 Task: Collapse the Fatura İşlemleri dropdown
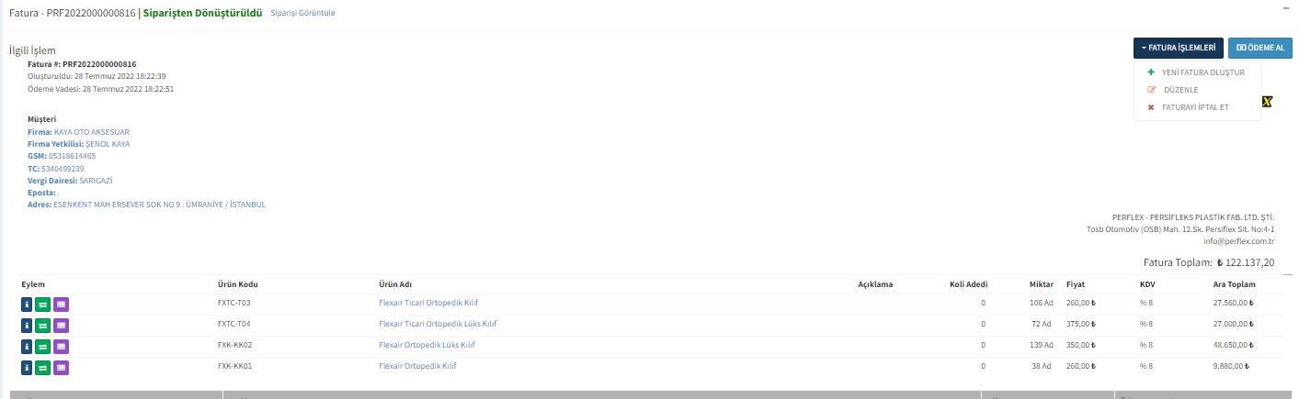1178,48
